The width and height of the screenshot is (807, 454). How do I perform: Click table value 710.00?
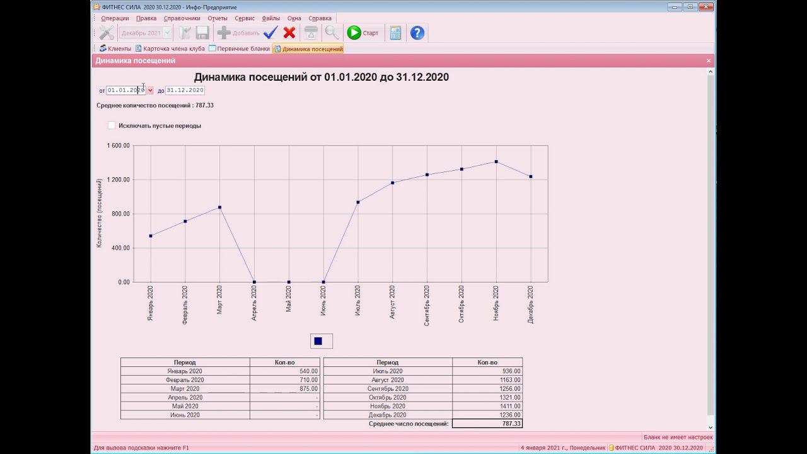click(x=284, y=380)
